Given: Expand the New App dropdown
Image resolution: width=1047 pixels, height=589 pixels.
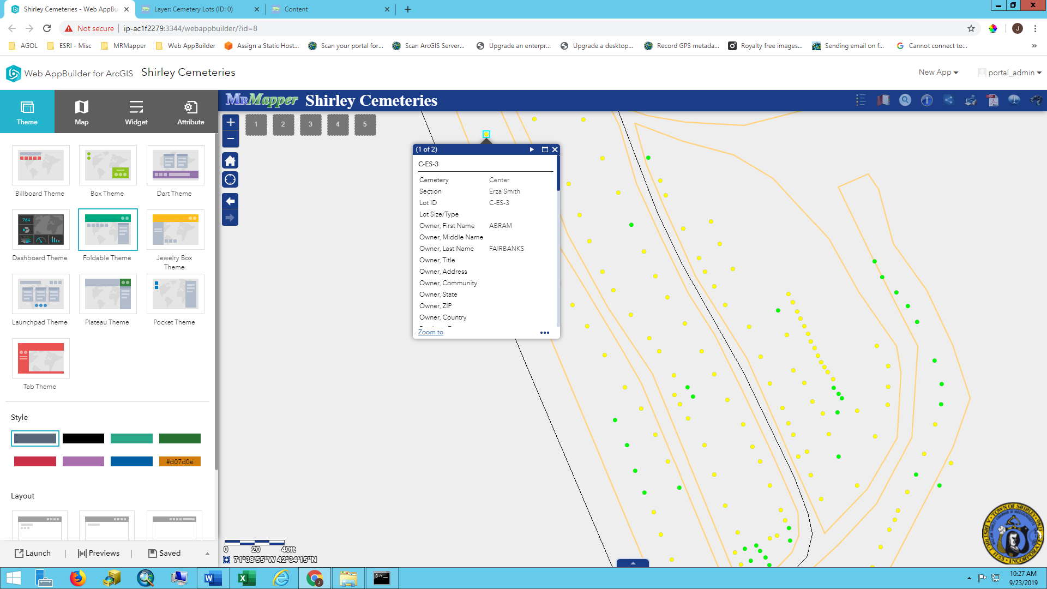Looking at the screenshot, I should 938,73.
